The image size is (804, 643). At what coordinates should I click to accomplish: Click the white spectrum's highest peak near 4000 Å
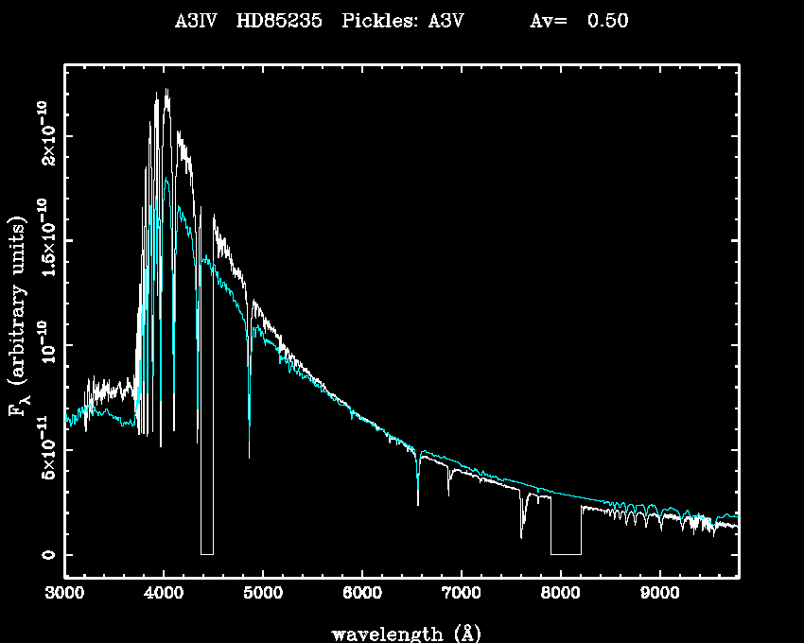[167, 90]
